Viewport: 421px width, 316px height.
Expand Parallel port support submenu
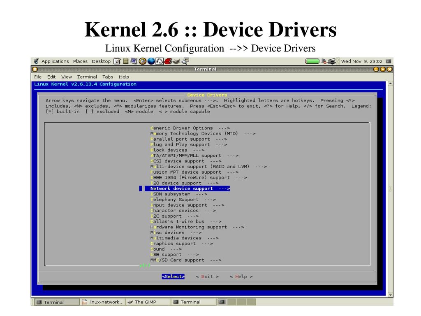[x=188, y=139]
